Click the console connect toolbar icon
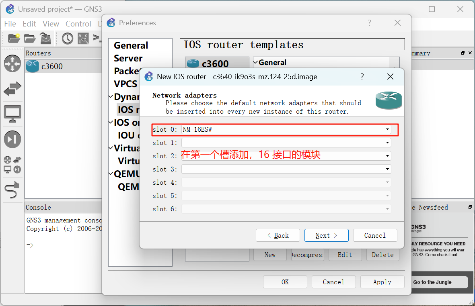 point(97,38)
